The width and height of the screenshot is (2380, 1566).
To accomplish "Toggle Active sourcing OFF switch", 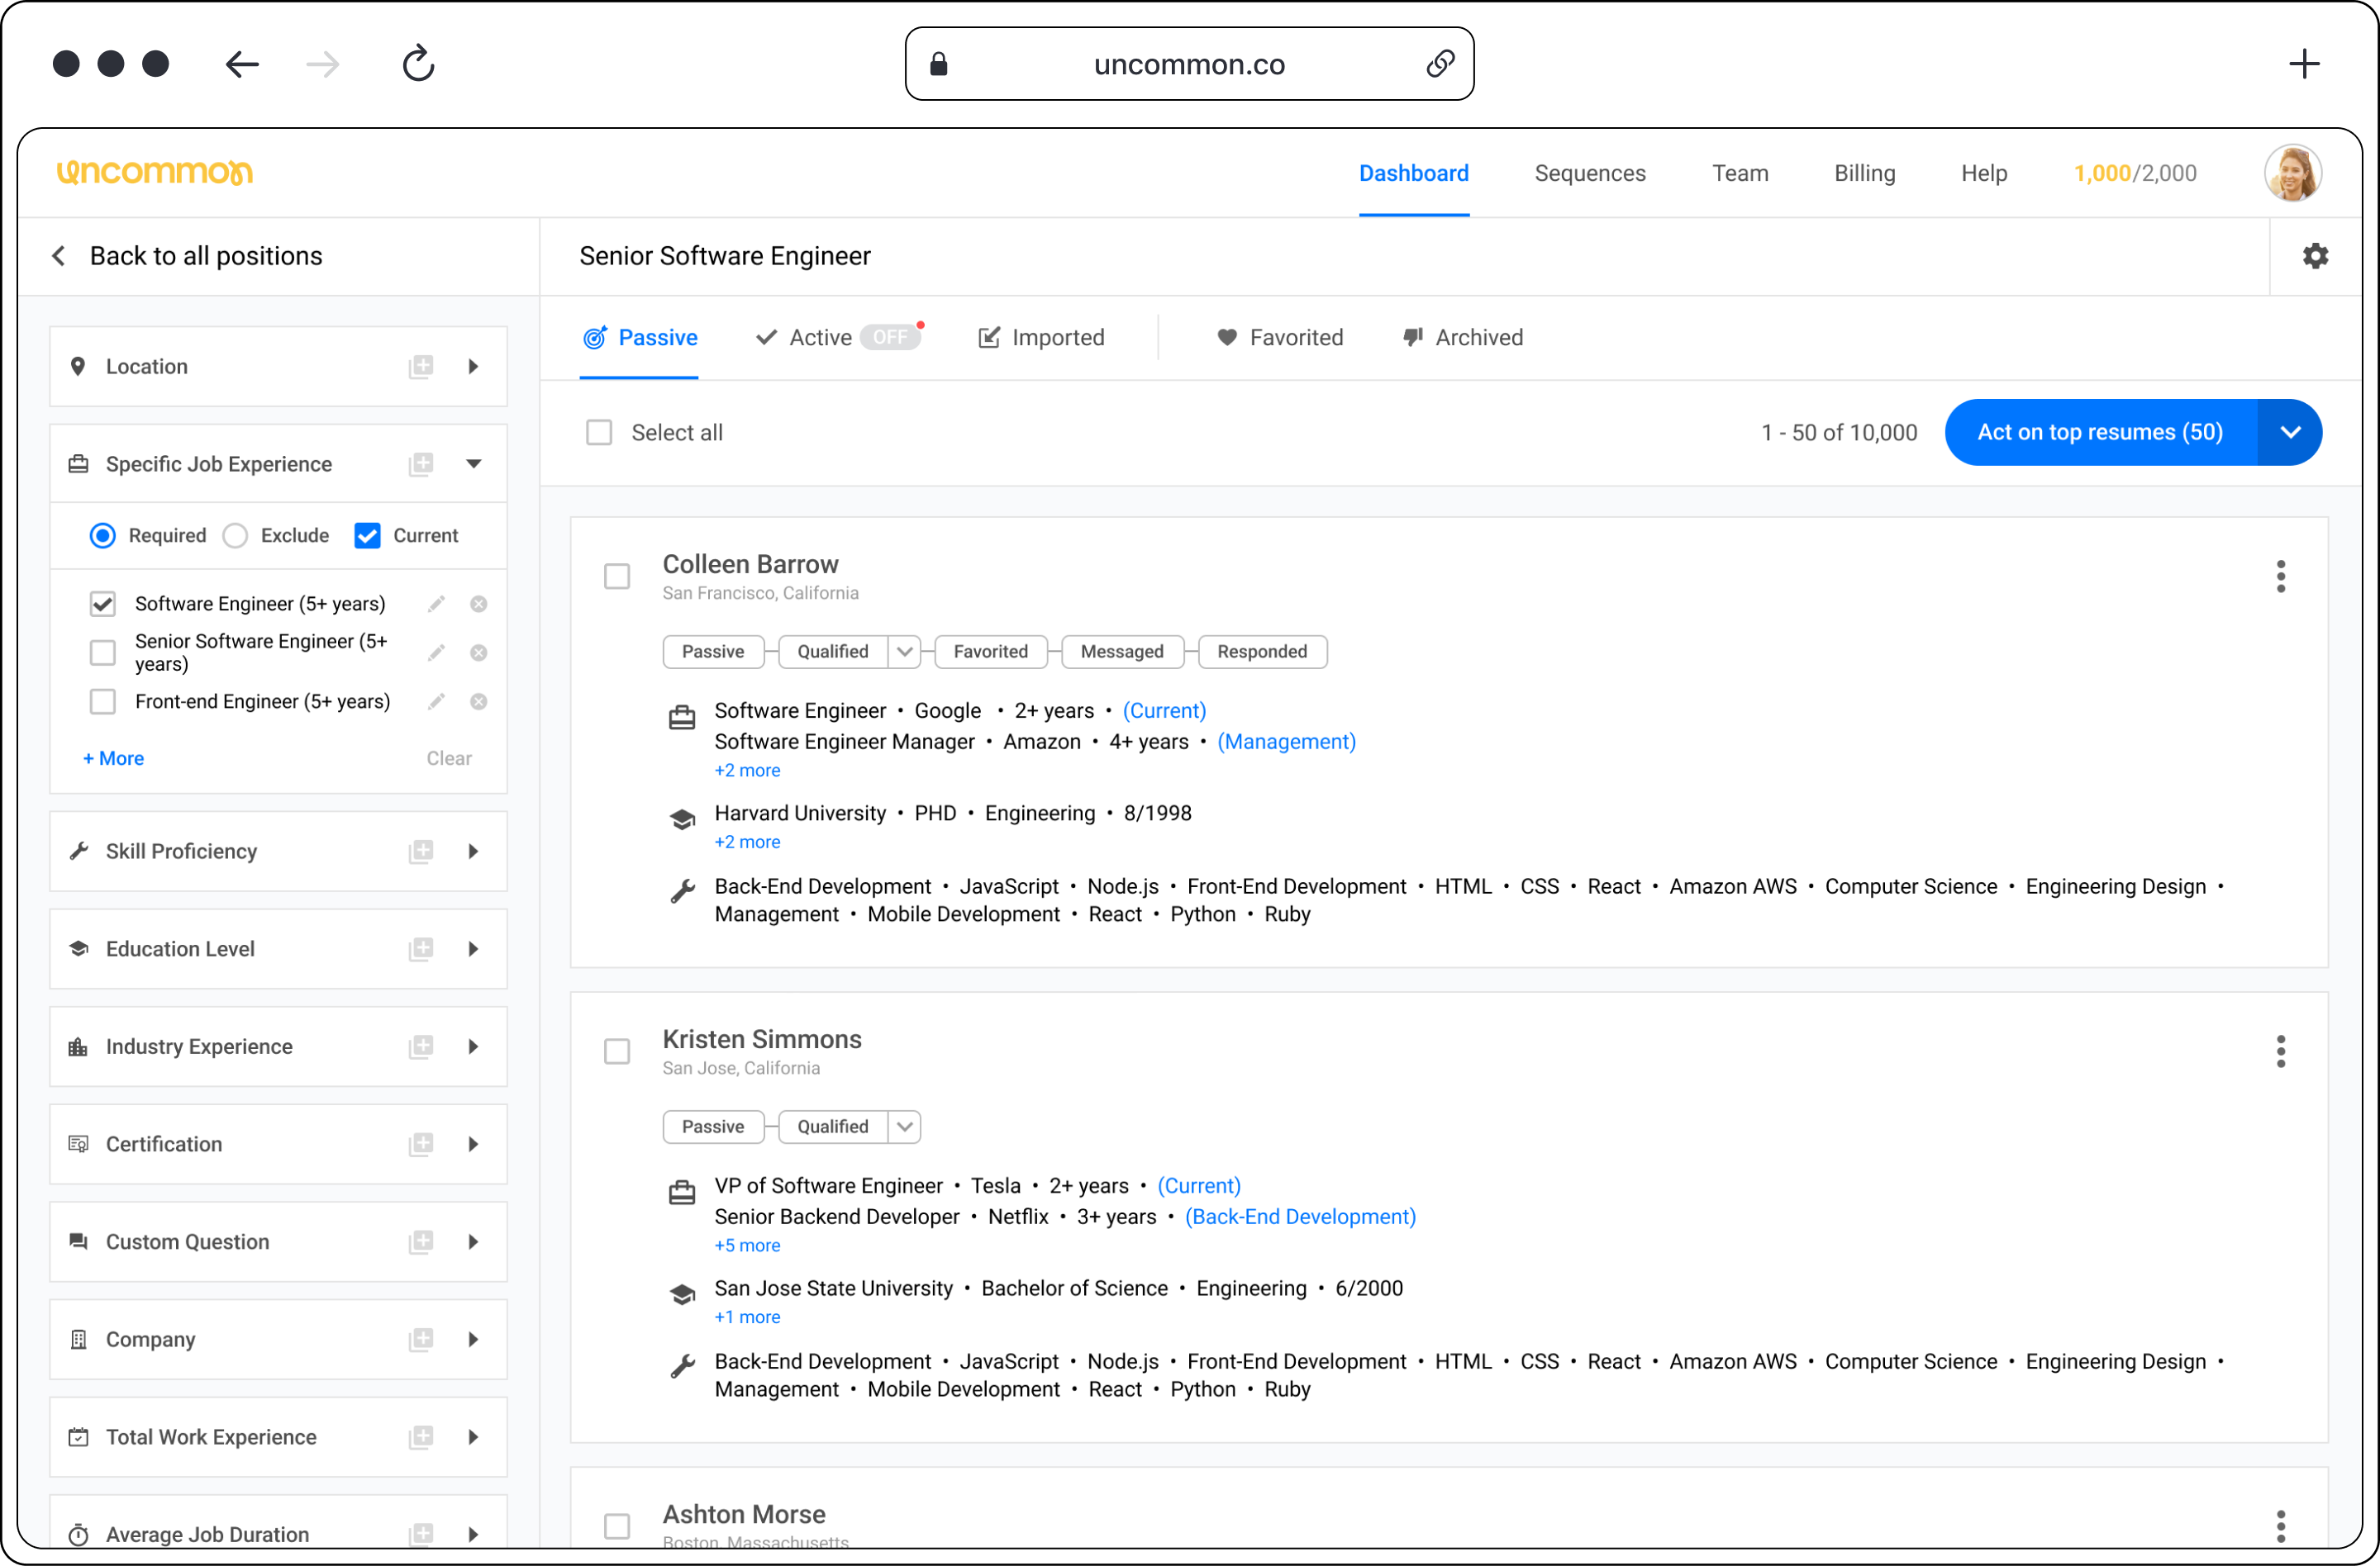I will pos(889,338).
